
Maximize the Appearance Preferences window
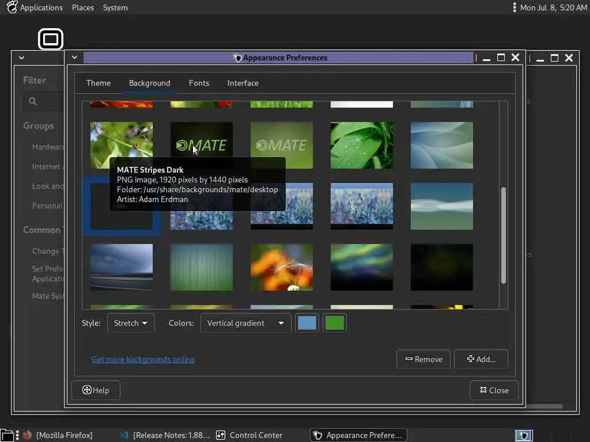click(501, 58)
